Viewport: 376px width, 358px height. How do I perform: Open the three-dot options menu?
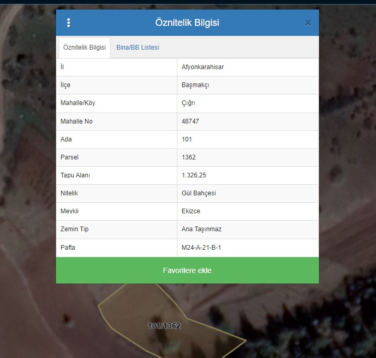point(69,23)
